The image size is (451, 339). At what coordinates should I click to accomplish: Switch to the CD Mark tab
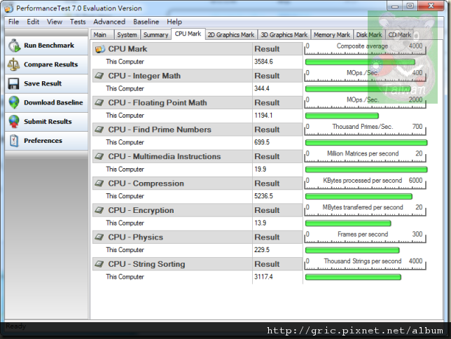tap(399, 35)
